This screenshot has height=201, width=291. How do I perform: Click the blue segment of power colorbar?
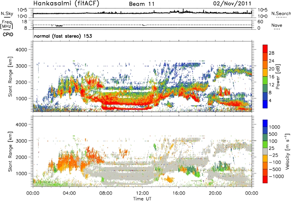(265, 104)
